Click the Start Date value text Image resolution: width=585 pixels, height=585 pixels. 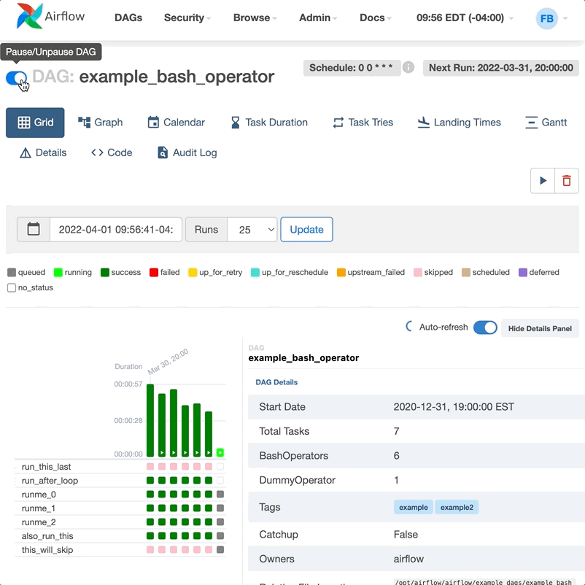coord(454,407)
